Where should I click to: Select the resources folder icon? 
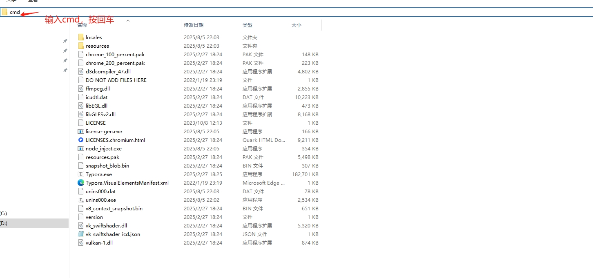click(x=81, y=46)
